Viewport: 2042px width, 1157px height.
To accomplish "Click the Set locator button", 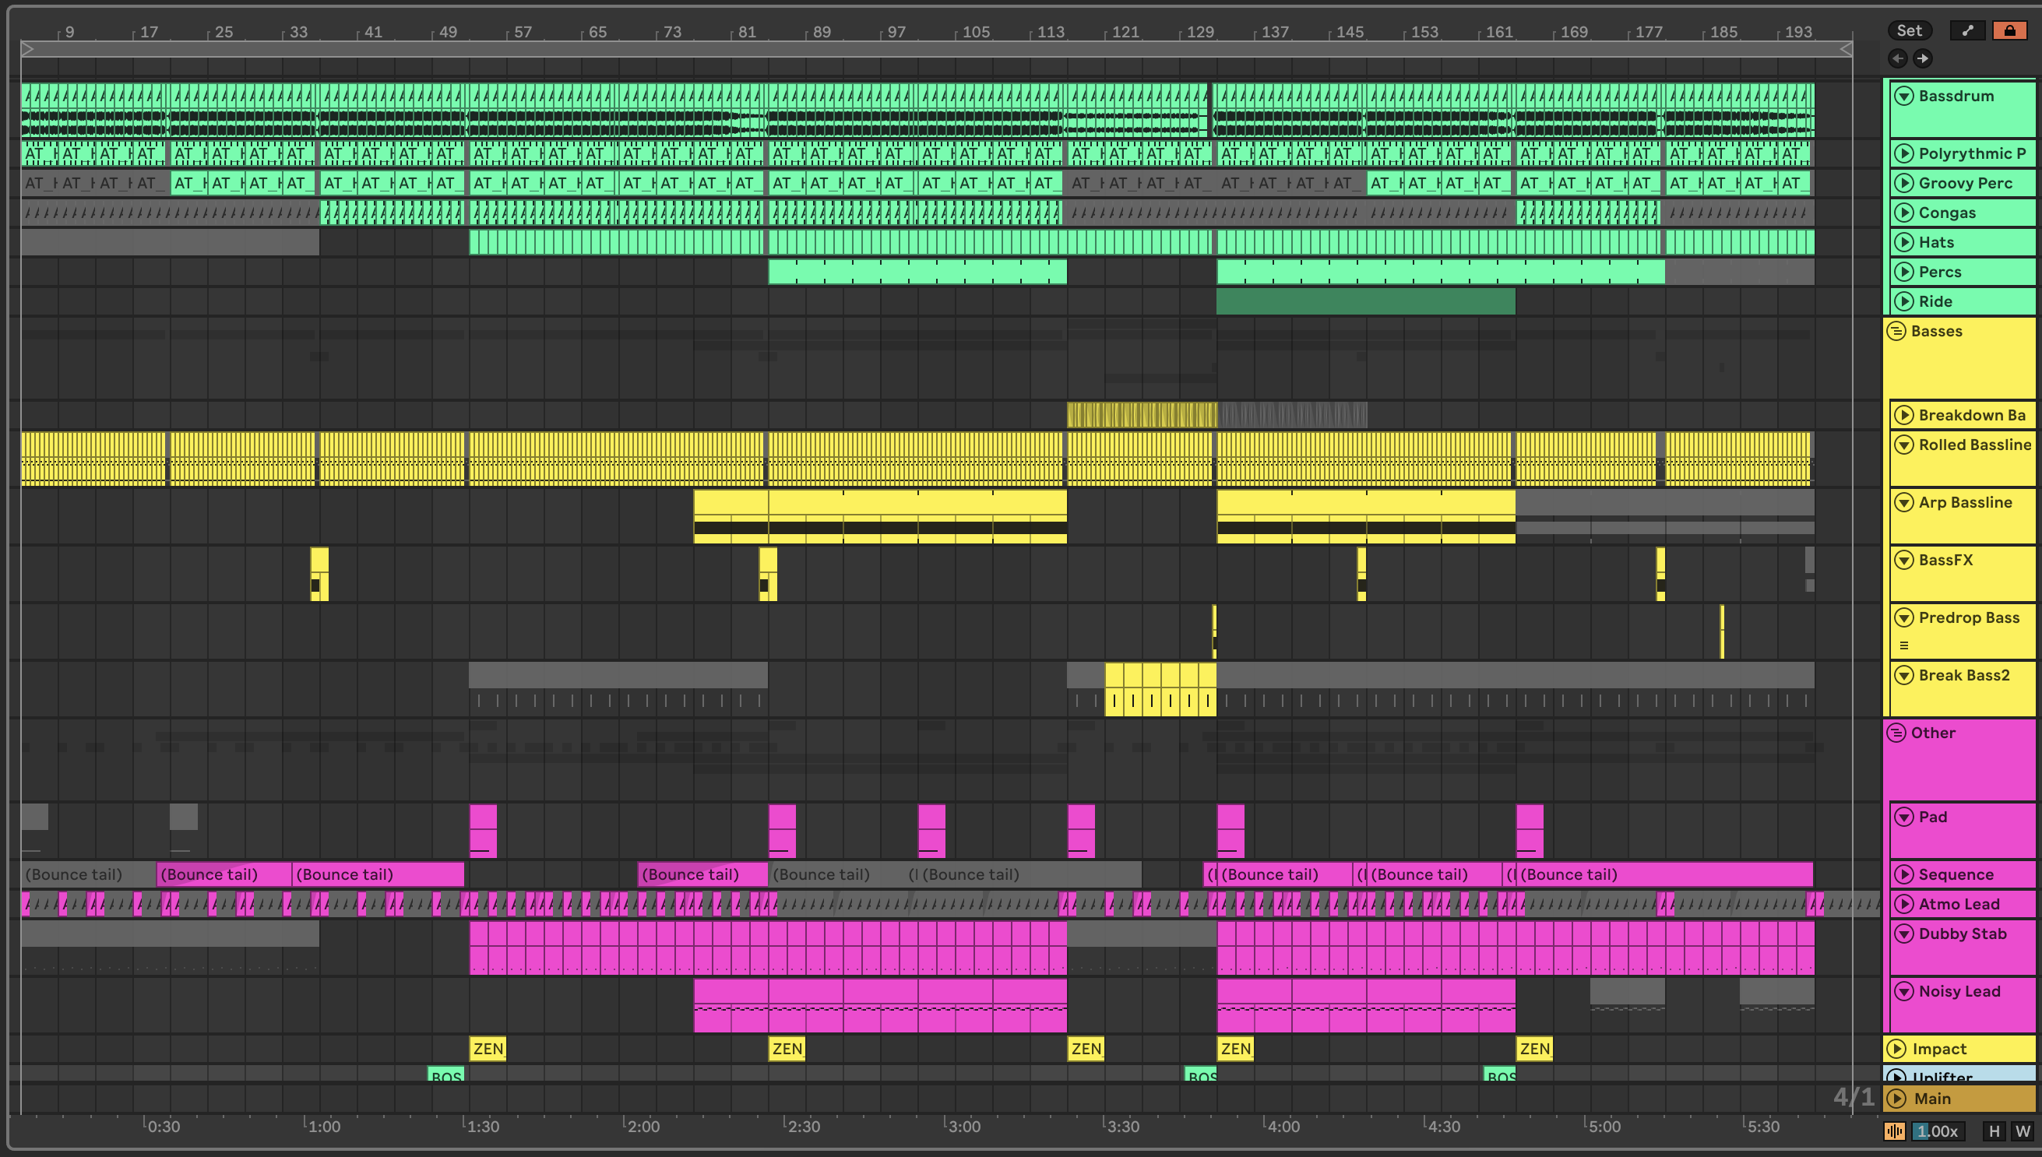I will coord(1909,30).
